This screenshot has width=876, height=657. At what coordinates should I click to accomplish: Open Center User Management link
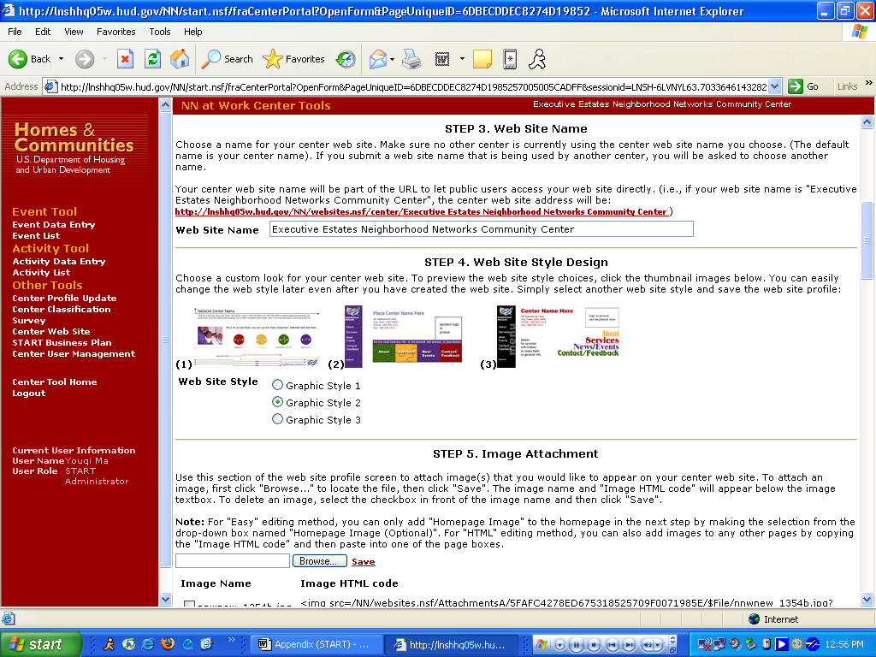point(74,354)
